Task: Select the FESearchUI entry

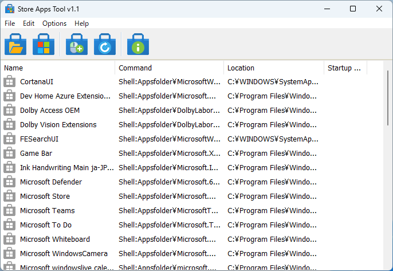Action: pyautogui.click(x=39, y=139)
